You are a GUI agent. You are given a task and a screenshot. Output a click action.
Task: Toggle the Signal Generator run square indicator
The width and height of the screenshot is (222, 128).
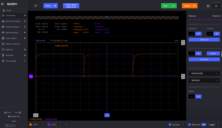(25, 32)
